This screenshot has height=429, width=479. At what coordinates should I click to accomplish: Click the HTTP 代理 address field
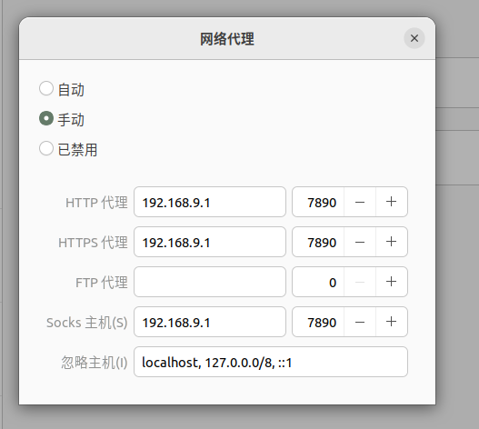(210, 202)
